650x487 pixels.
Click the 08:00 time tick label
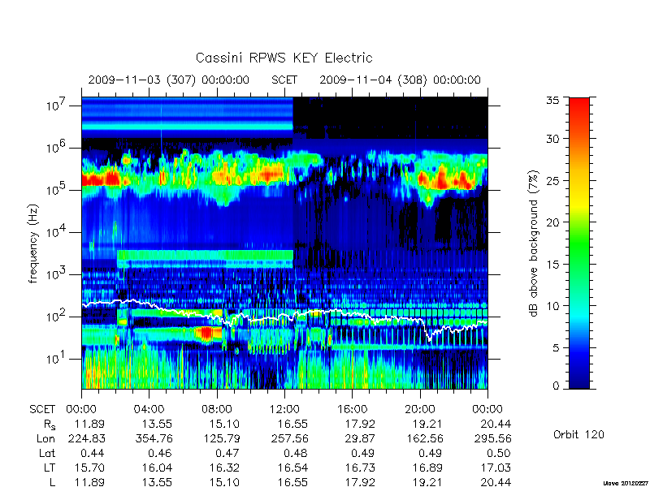pos(217,410)
